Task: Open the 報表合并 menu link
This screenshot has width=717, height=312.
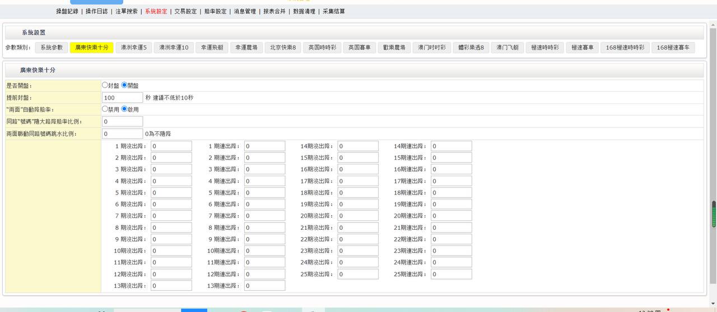Action: pos(274,11)
